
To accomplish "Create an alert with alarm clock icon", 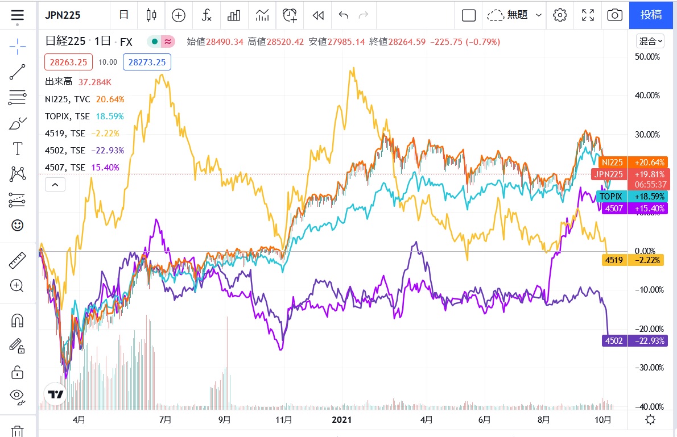I will [290, 15].
